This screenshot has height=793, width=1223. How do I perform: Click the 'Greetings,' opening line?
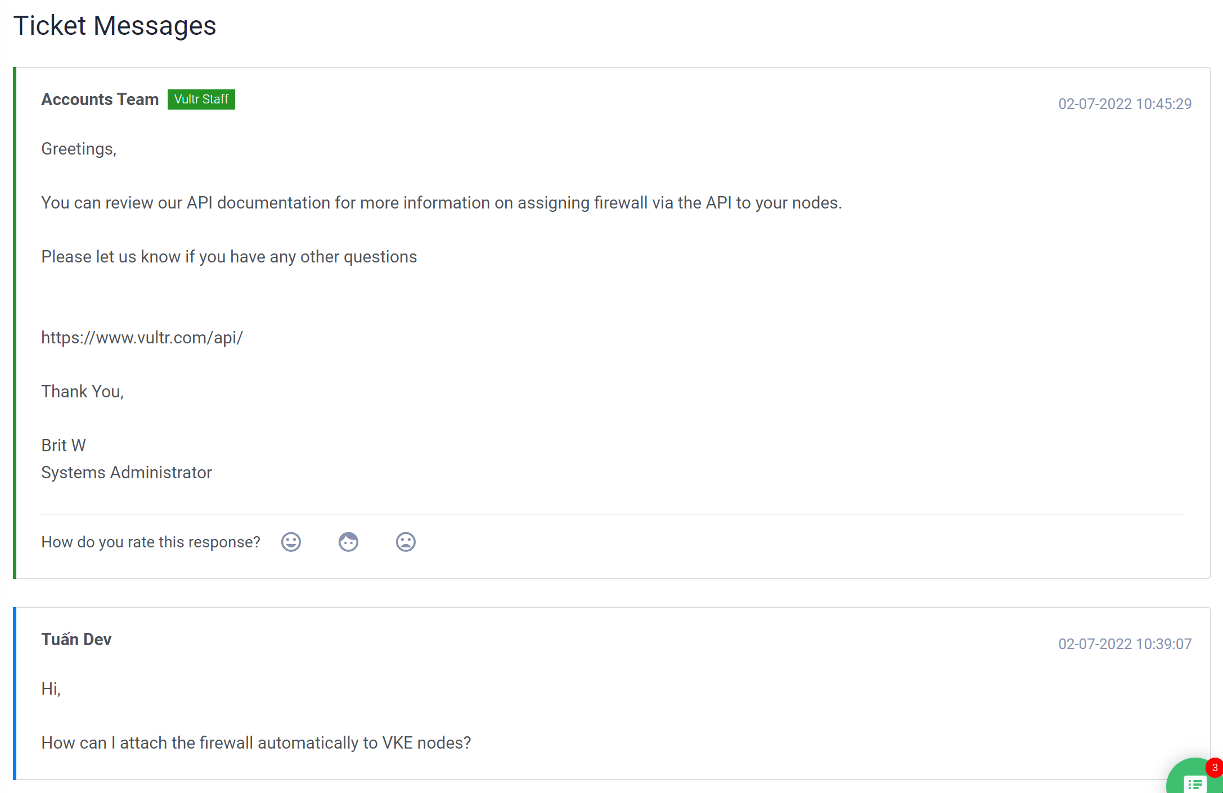[x=79, y=149]
